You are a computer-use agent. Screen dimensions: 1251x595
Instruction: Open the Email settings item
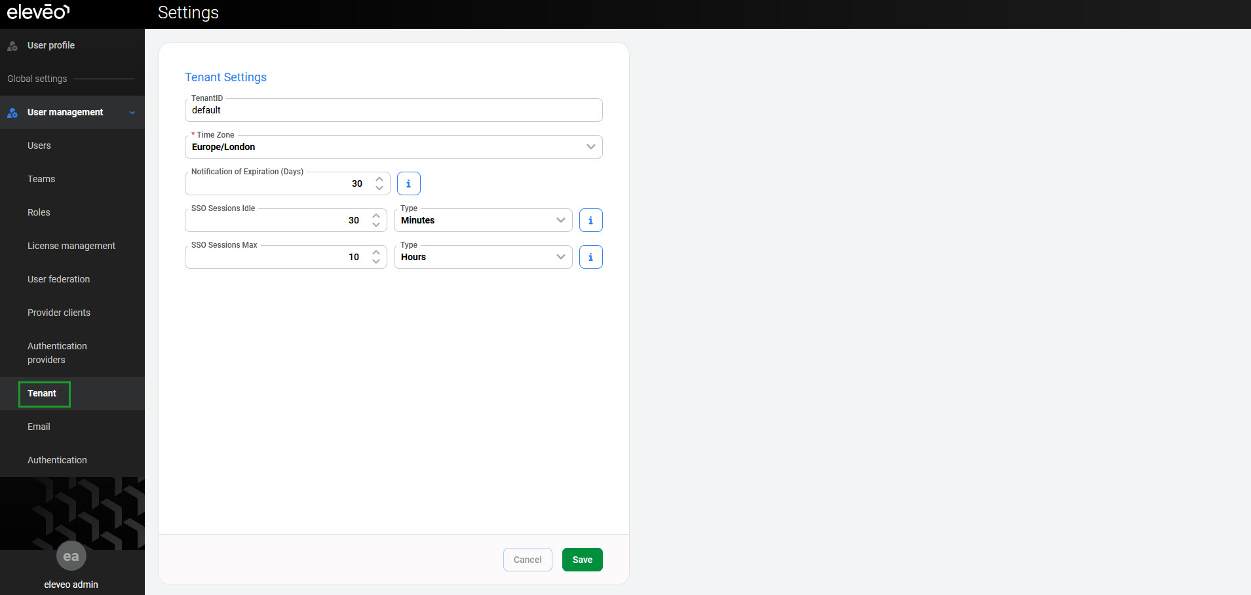tap(39, 427)
